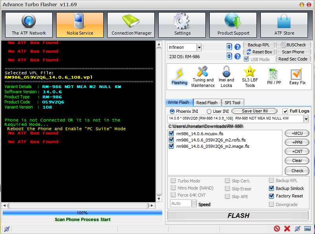Enable the Backup RPL checkbox
This screenshot has height=234, width=315.
272,181
